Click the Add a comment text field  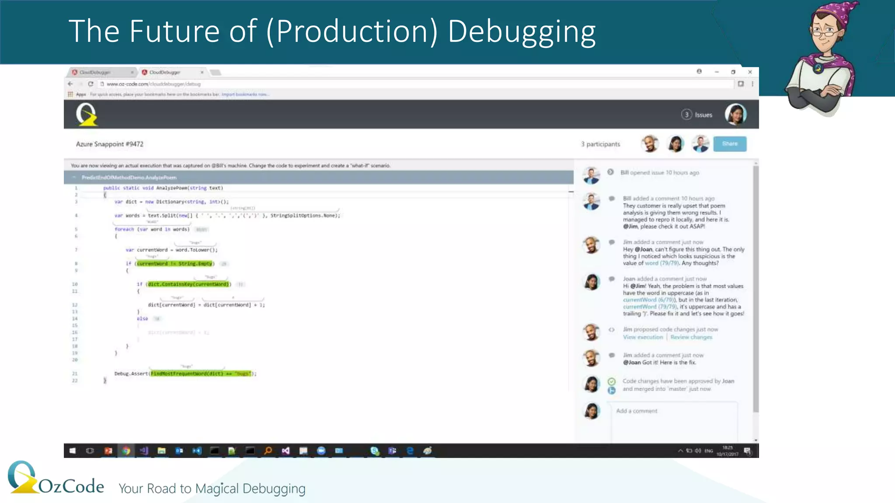(x=675, y=421)
